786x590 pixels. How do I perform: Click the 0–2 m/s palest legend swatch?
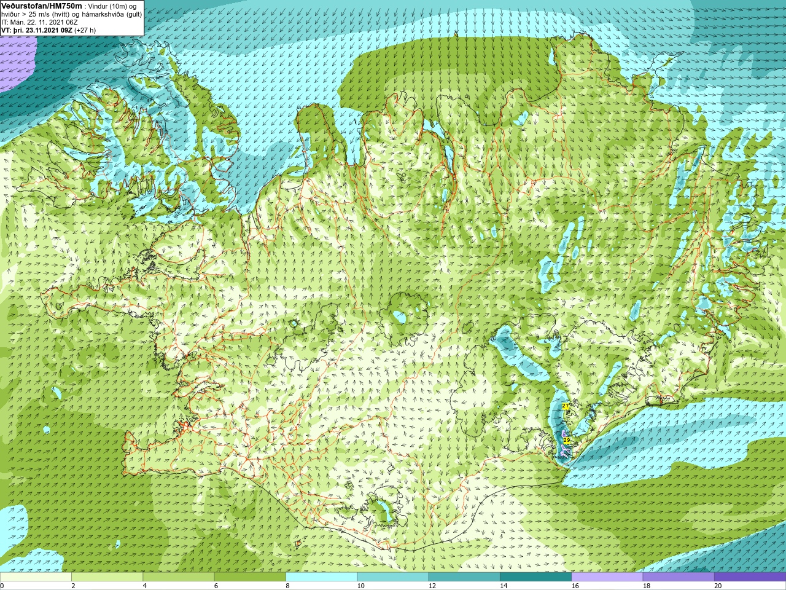36,577
